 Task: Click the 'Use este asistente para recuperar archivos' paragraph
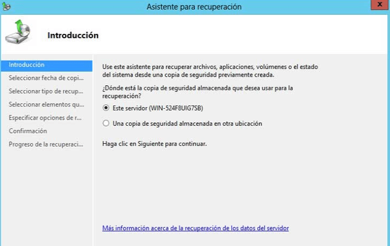pyautogui.click(x=210, y=71)
